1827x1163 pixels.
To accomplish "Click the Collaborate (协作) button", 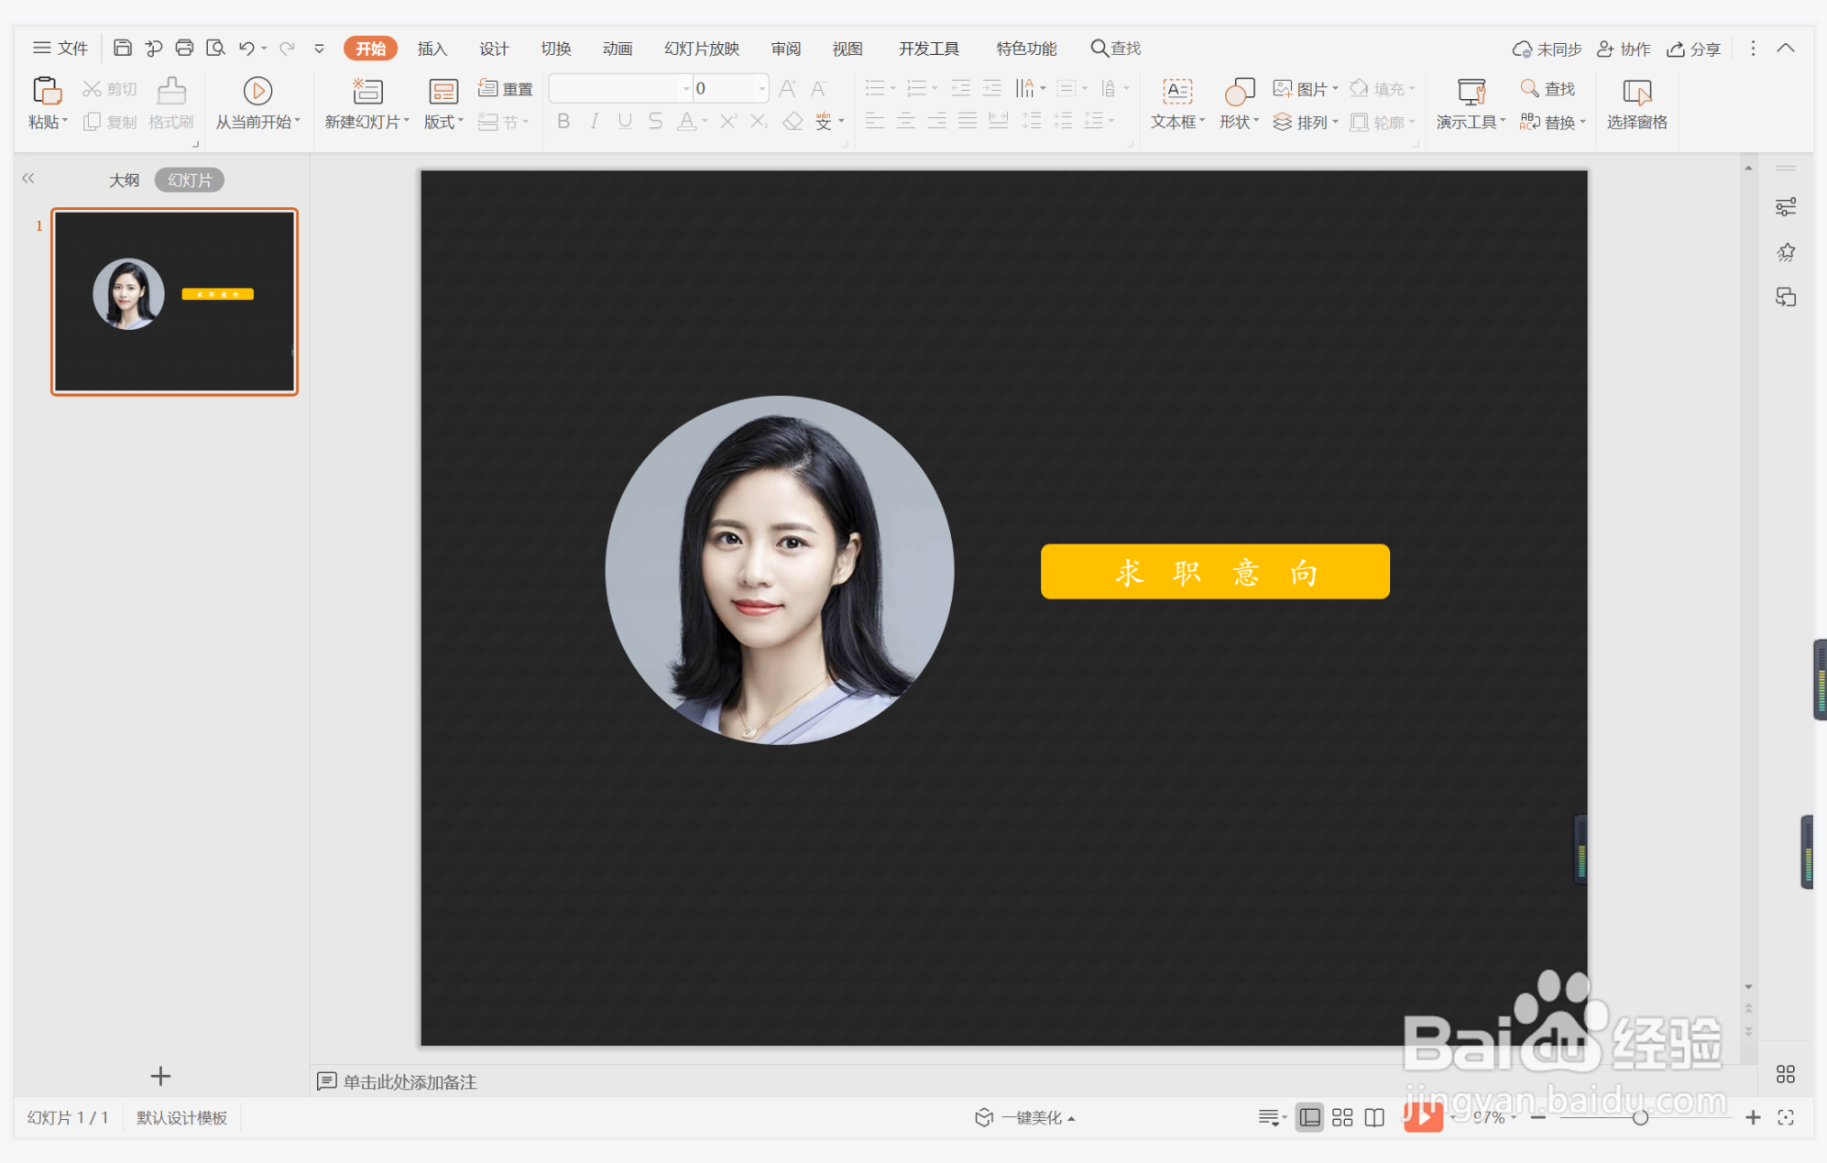I will pyautogui.click(x=1624, y=49).
